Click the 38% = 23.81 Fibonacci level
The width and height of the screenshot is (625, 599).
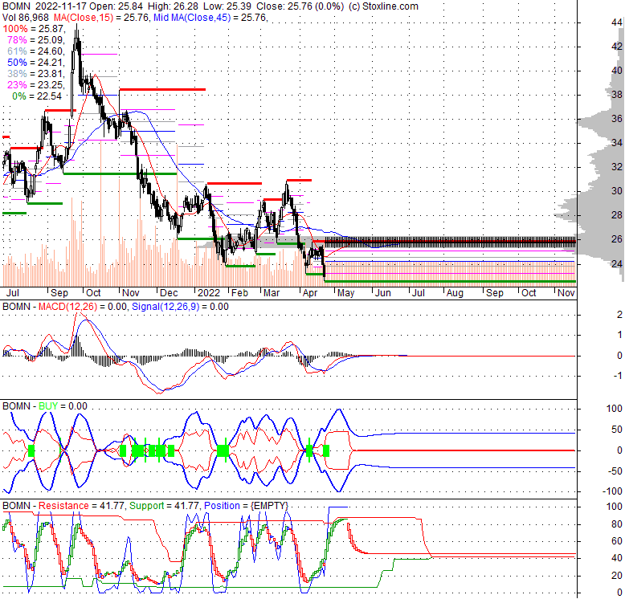(x=37, y=73)
